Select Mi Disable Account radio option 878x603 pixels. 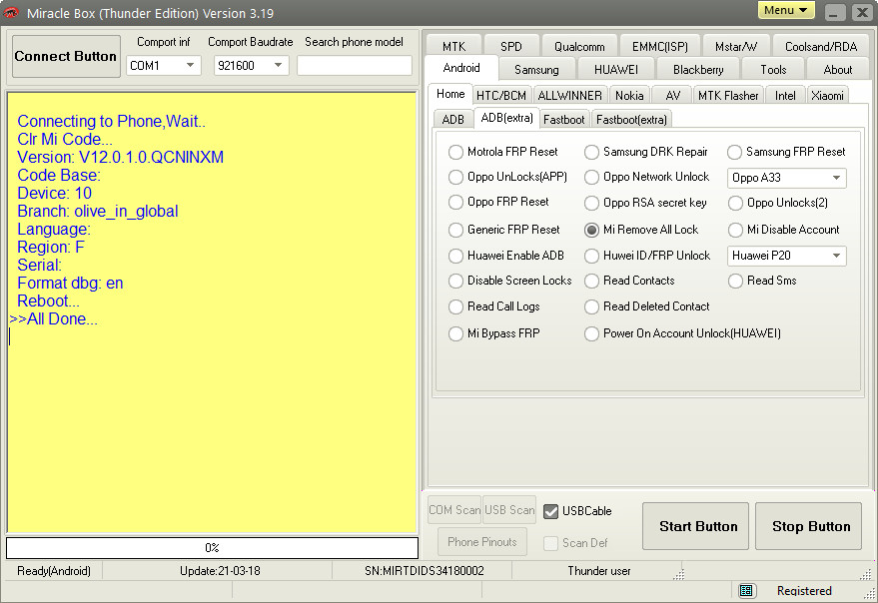coord(784,230)
